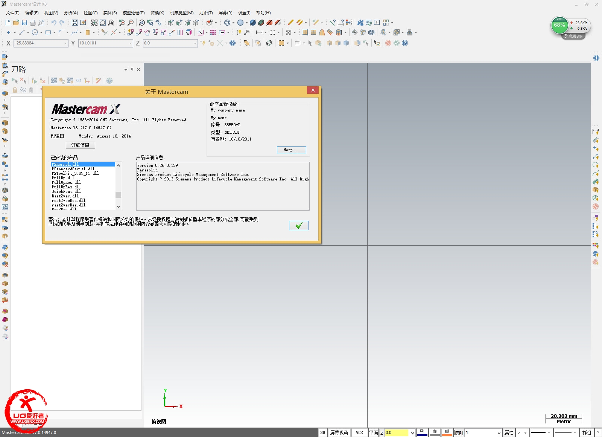
Task: Click the Hasp... button
Action: (x=292, y=150)
